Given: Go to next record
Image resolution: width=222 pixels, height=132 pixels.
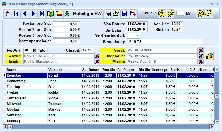Looking at the screenshot, I should (x=33, y=13).
